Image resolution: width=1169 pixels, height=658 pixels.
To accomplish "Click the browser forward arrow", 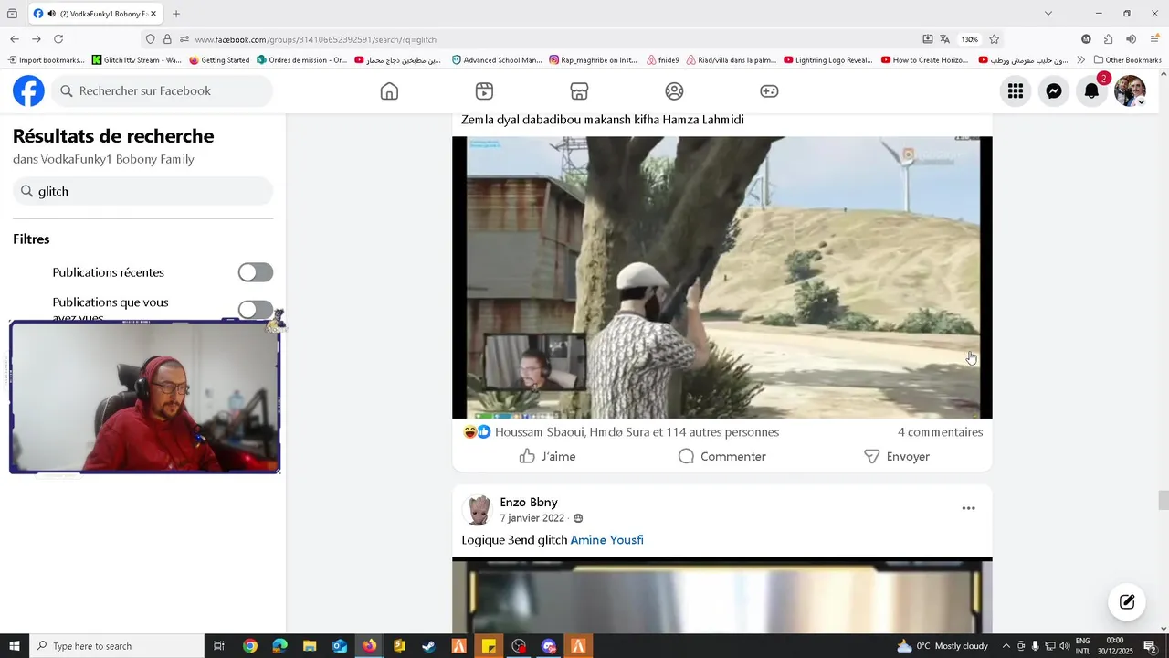I will (37, 39).
